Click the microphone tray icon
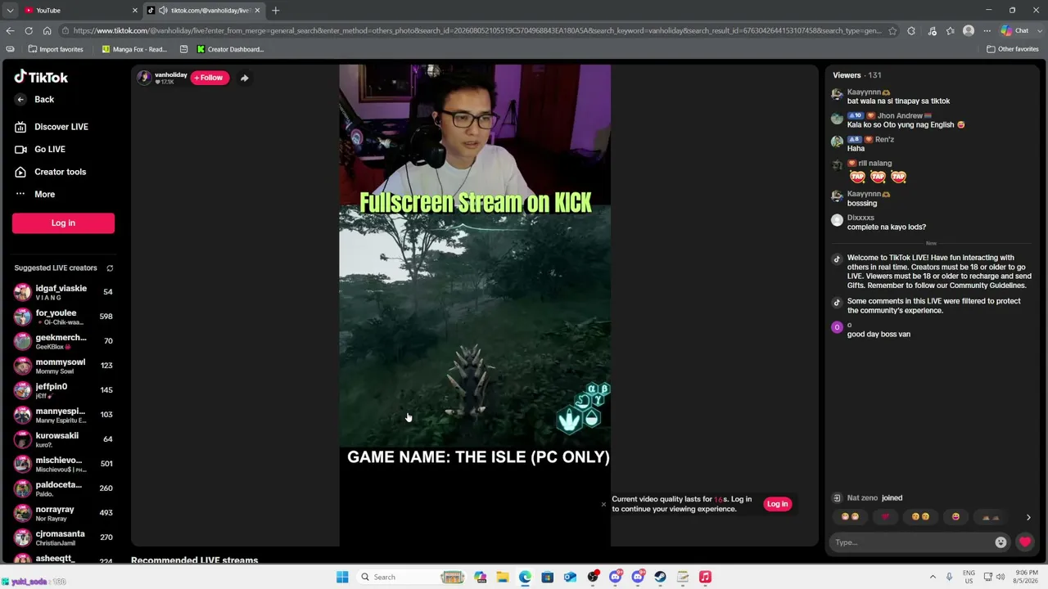 (x=949, y=578)
